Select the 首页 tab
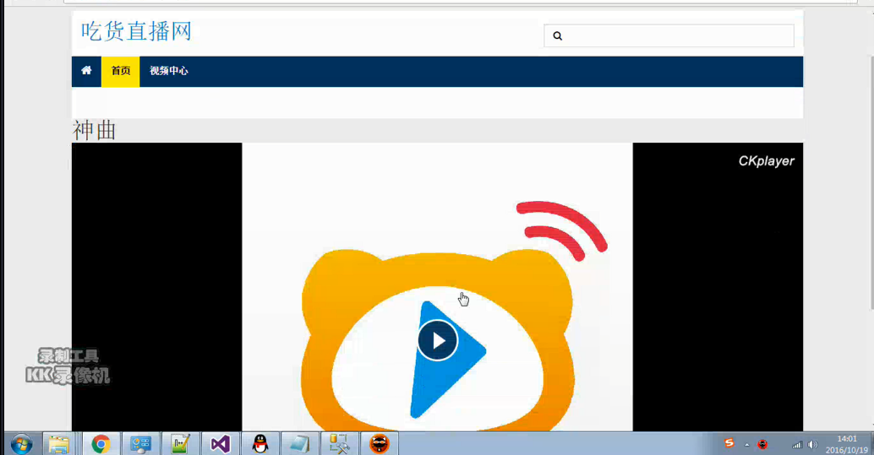The width and height of the screenshot is (874, 455). 120,71
